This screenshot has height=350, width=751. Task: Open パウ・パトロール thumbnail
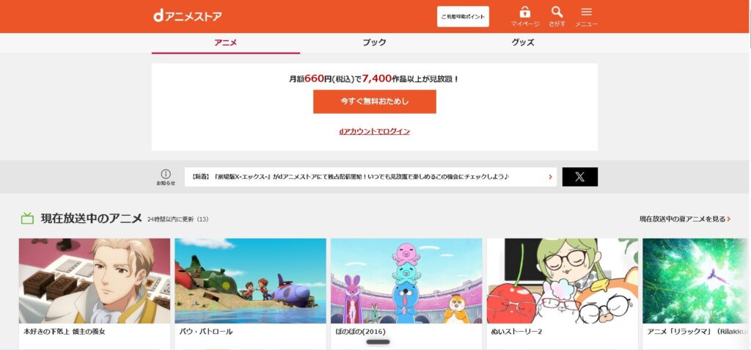[250, 281]
